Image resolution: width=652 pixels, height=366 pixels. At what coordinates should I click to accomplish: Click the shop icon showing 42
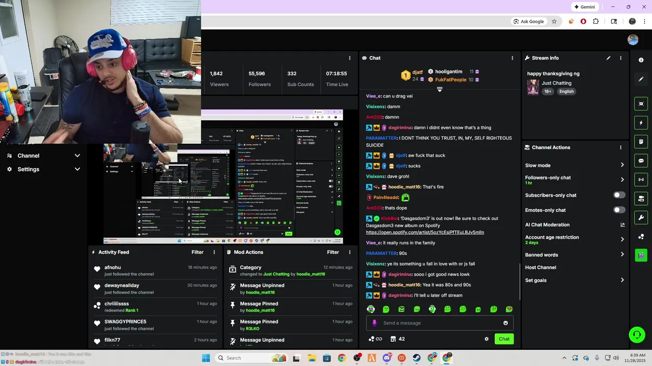pos(397,339)
